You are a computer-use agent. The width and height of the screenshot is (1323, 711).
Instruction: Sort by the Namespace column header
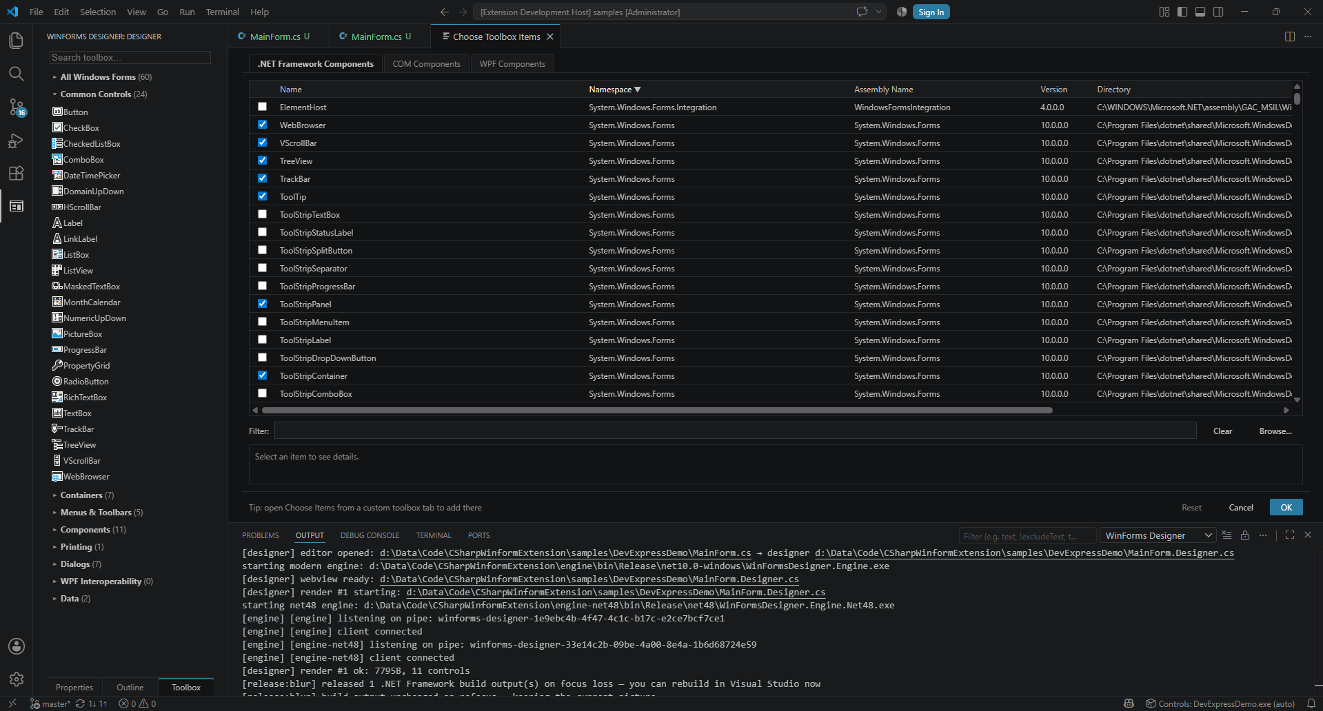click(614, 90)
